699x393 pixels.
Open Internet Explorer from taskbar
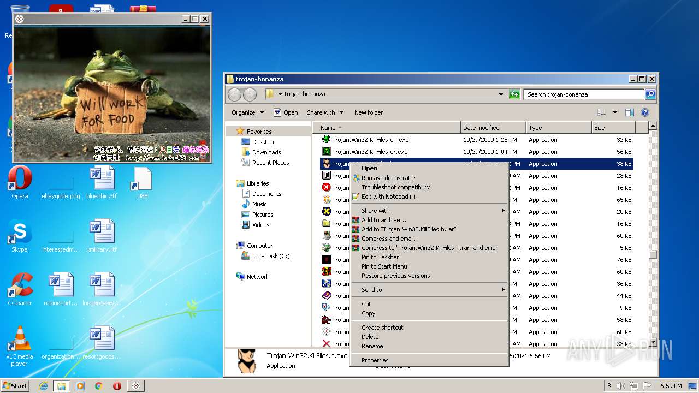click(x=43, y=386)
